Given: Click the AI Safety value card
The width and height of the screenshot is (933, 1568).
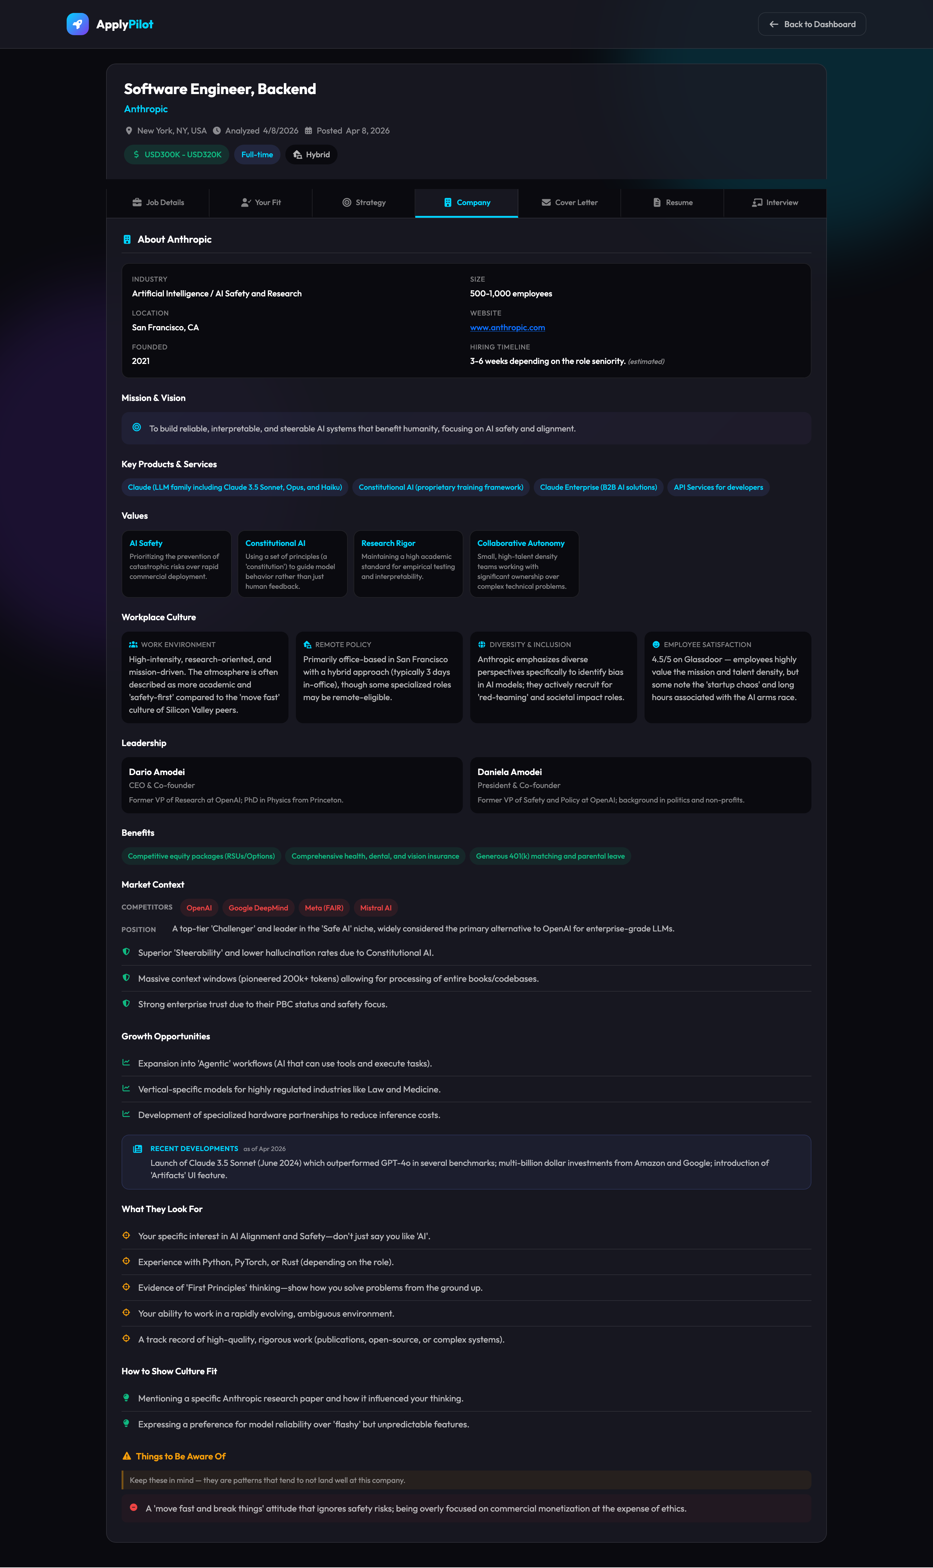Looking at the screenshot, I should pyautogui.click(x=177, y=564).
